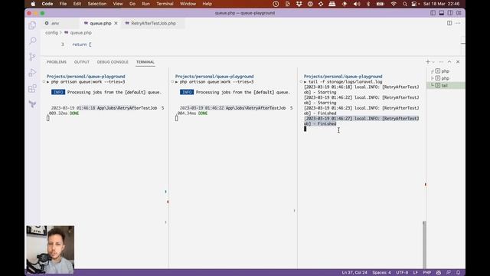This screenshot has height=276, width=490.
Task: Toggle the bottom panel layout icon
Action: (442, 13)
